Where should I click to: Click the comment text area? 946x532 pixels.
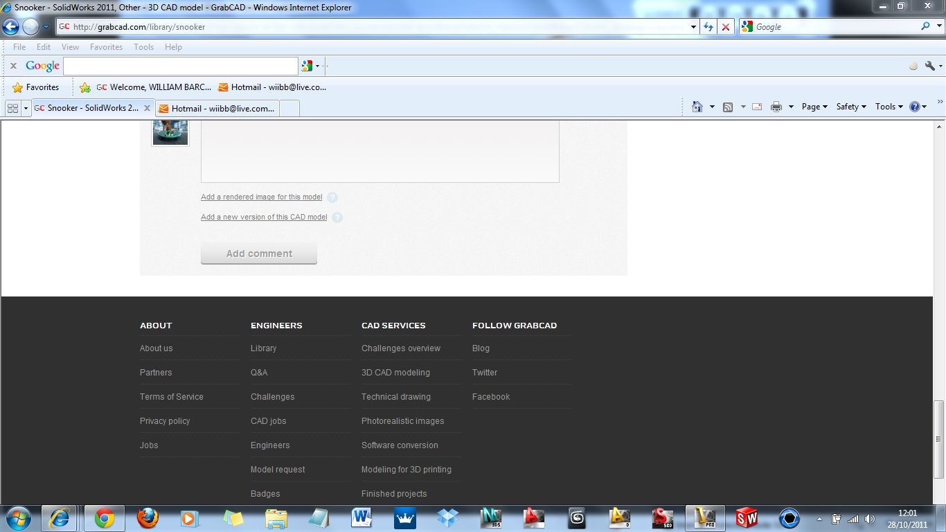coord(380,152)
